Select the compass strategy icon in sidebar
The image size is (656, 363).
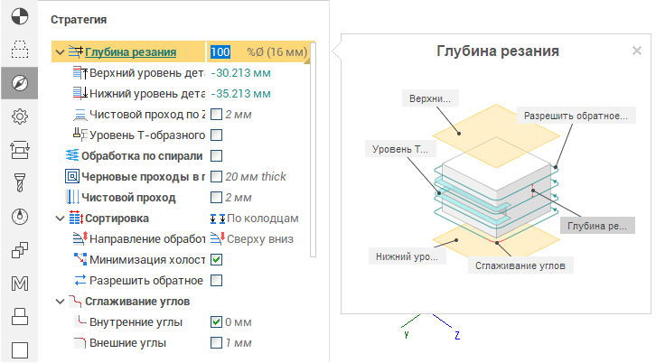(x=19, y=83)
